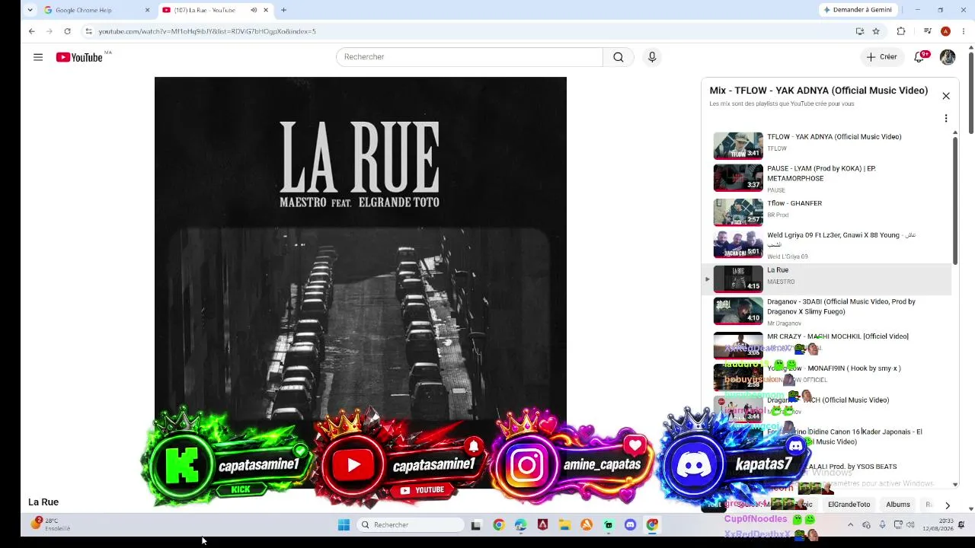
Task: Go to the YouTube home logo
Action: (79, 57)
